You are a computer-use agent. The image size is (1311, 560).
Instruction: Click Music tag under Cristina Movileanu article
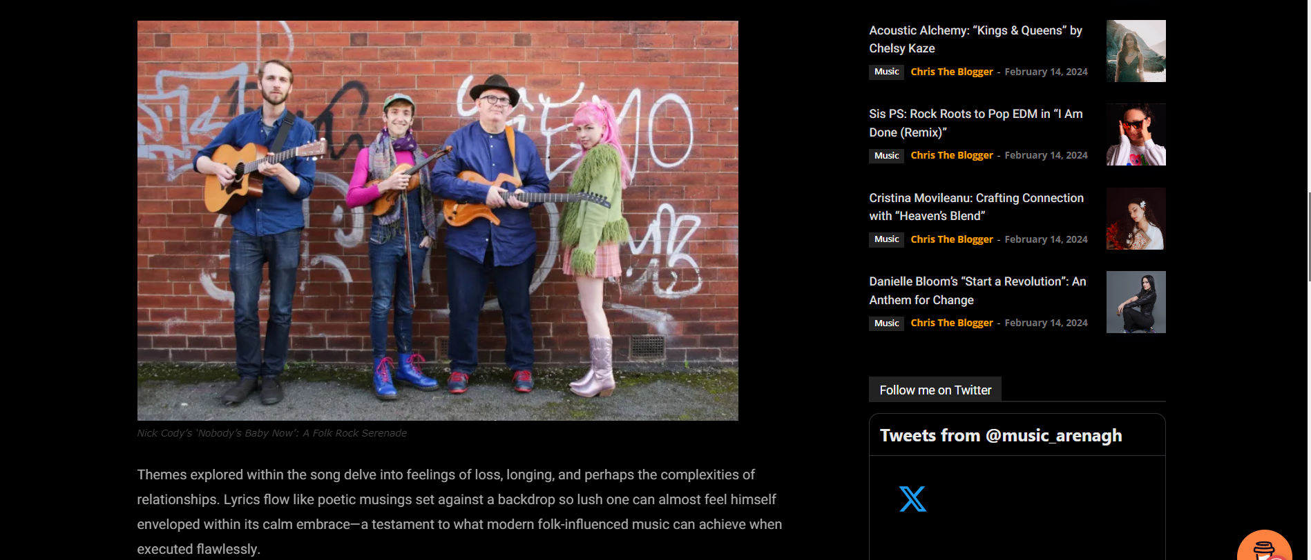886,239
